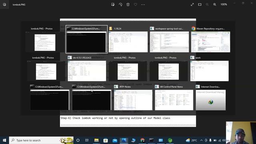Open File Explorer from the taskbar
Screen dimensions: 256x144
96,140
